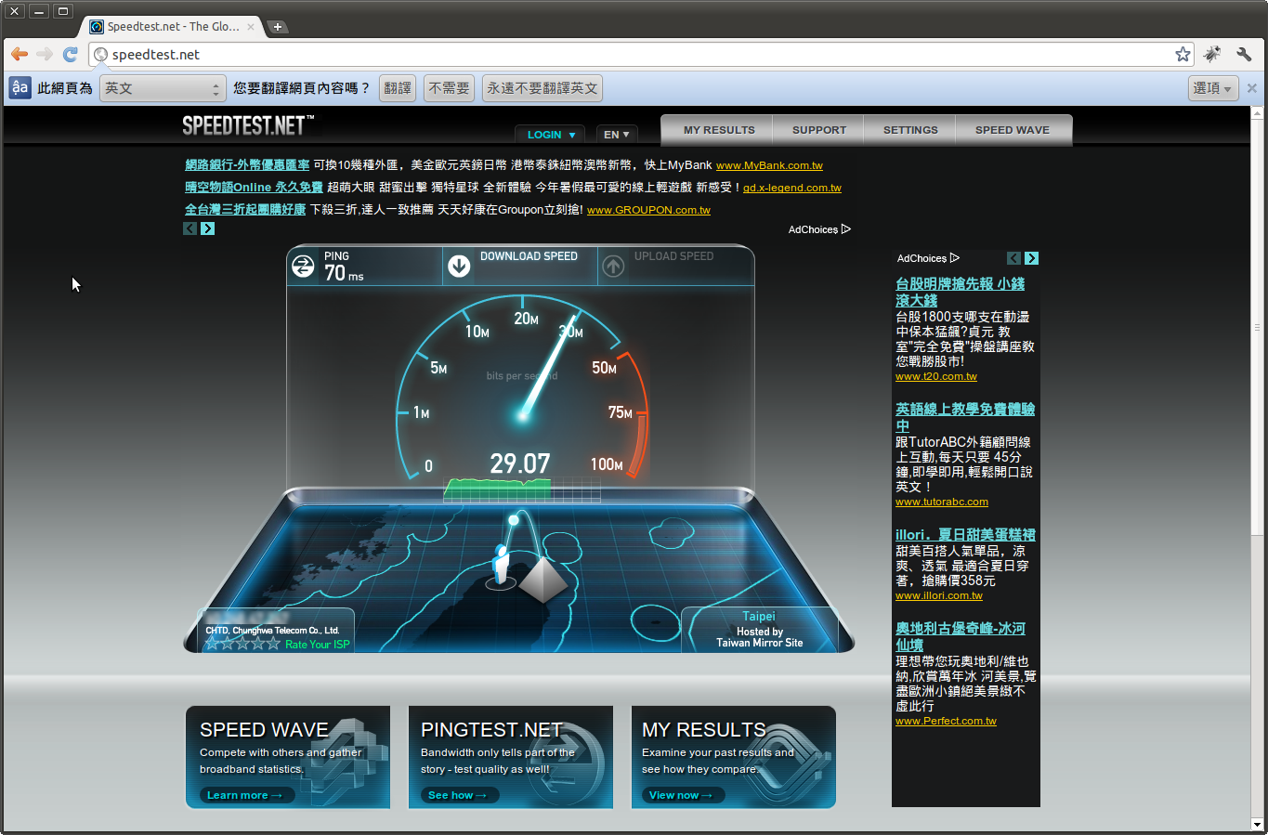
Task: Click AdChoices icon under the top ads
Action: pyautogui.click(x=846, y=229)
